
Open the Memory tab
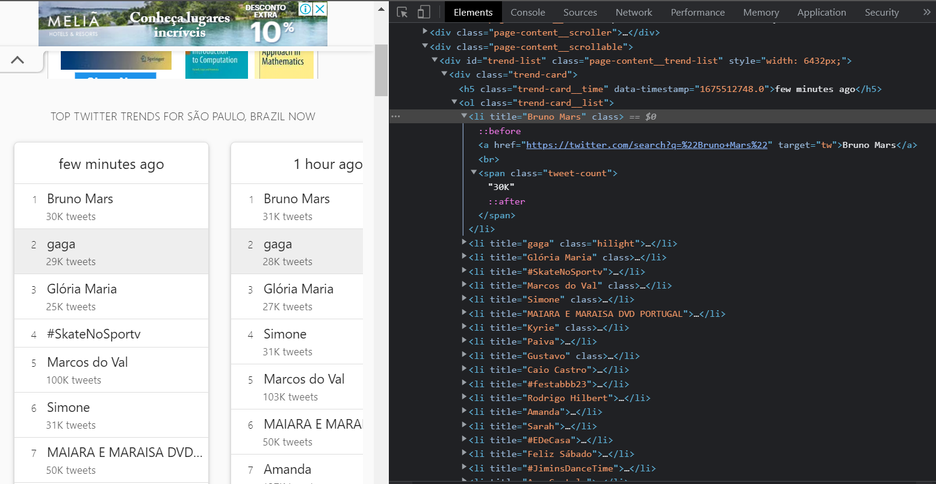click(761, 12)
